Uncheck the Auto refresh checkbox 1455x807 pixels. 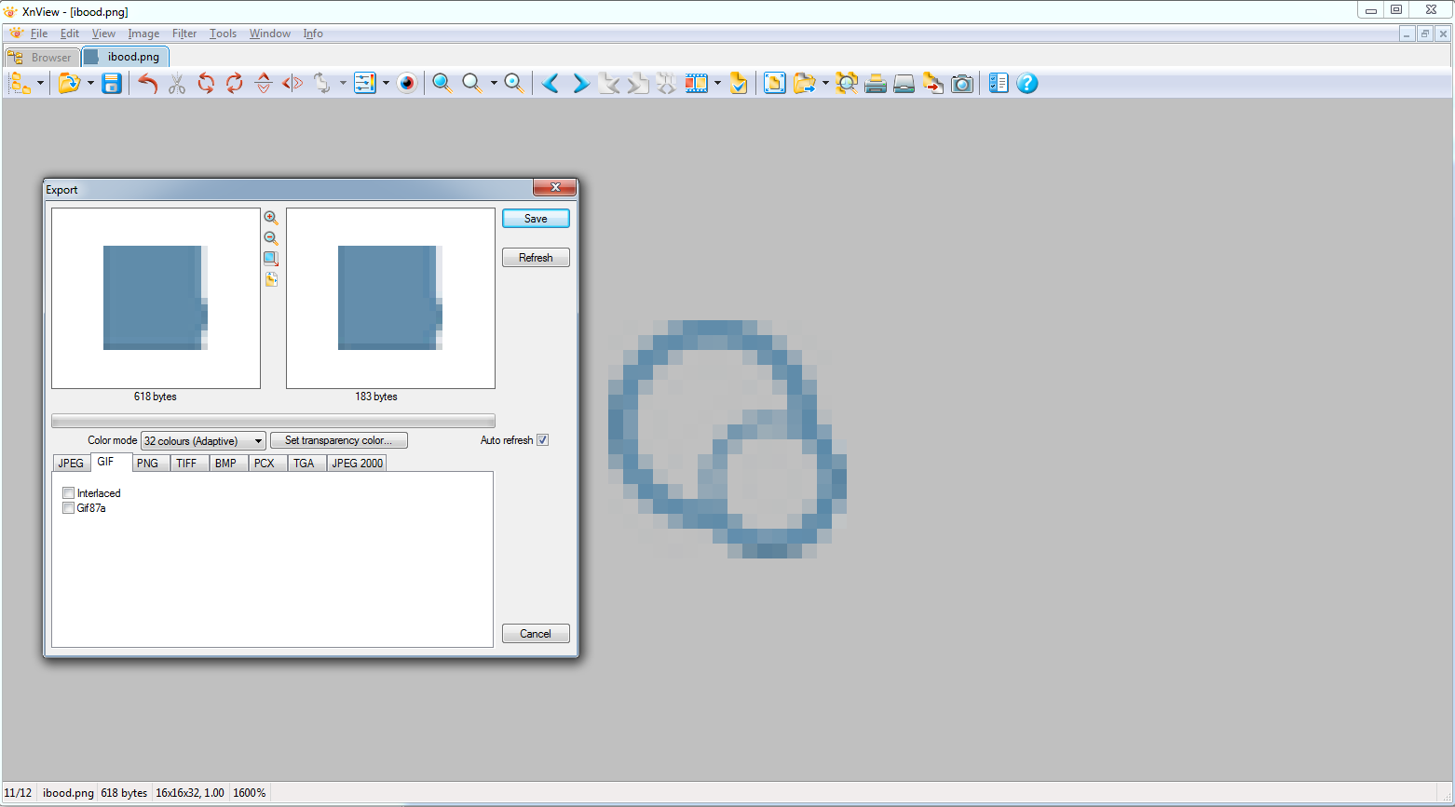542,440
